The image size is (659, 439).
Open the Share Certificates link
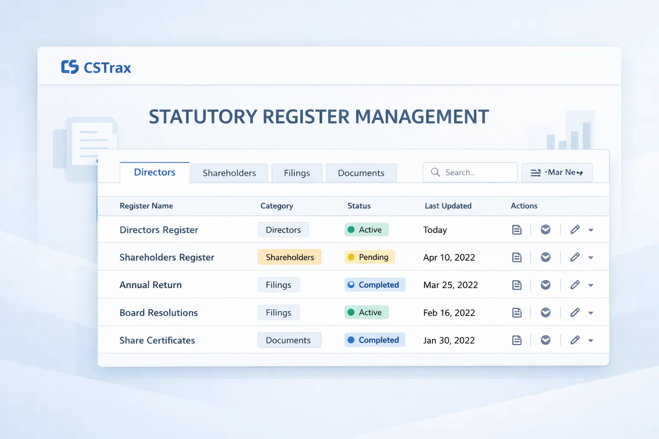tap(157, 340)
